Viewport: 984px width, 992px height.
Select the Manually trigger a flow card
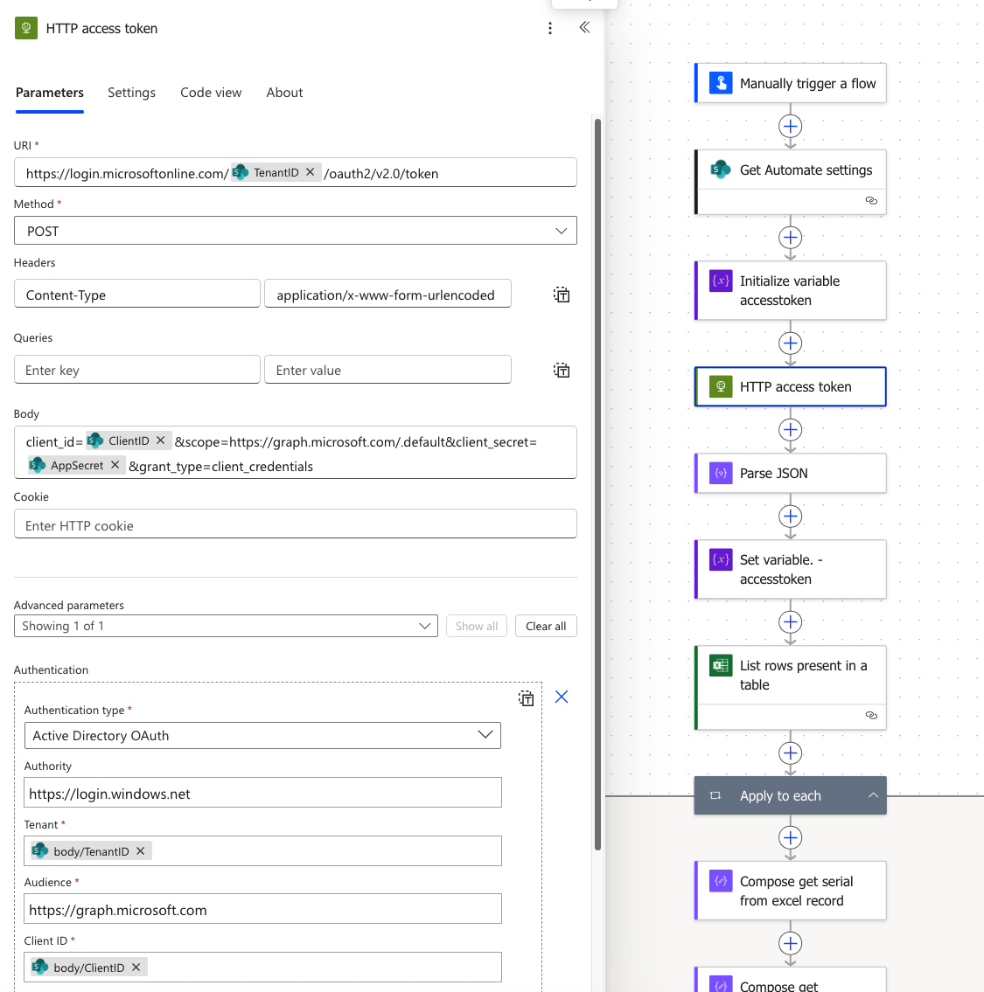(790, 83)
